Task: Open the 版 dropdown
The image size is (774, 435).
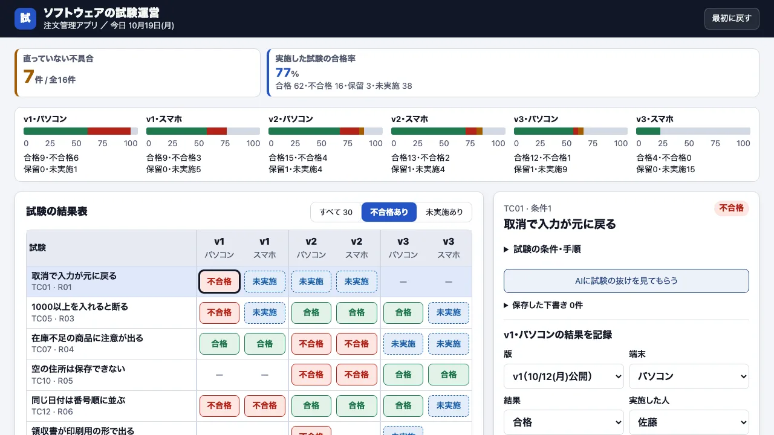Action: click(x=564, y=376)
